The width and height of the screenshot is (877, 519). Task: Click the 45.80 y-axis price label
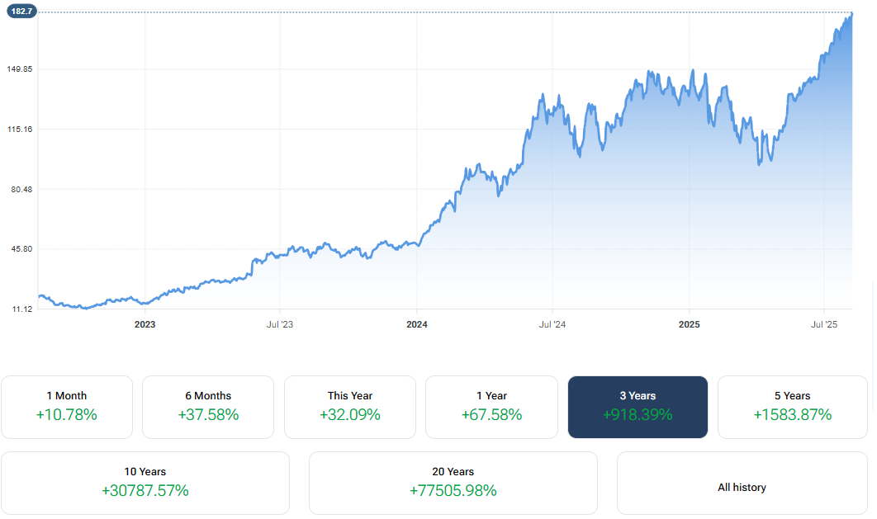tap(18, 249)
